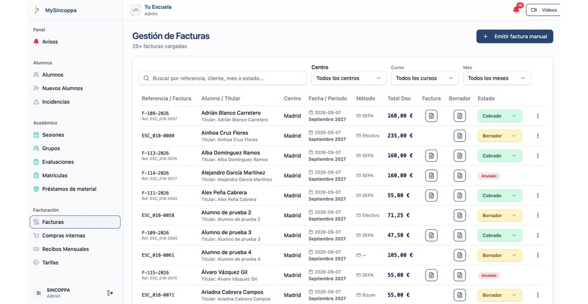Open draft document for ESC_018-0058
588x304 pixels.
coord(460,215)
